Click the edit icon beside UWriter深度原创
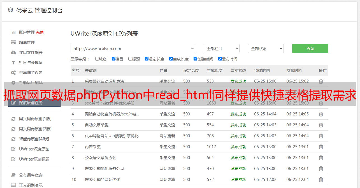Image resolution: width=360 pixels, height=188 pixels. (x=13, y=149)
